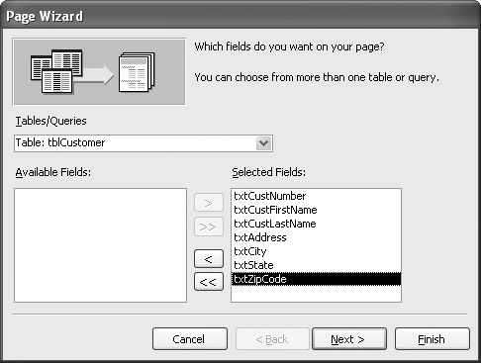
Task: Select the txtCity field
Action: click(316, 251)
